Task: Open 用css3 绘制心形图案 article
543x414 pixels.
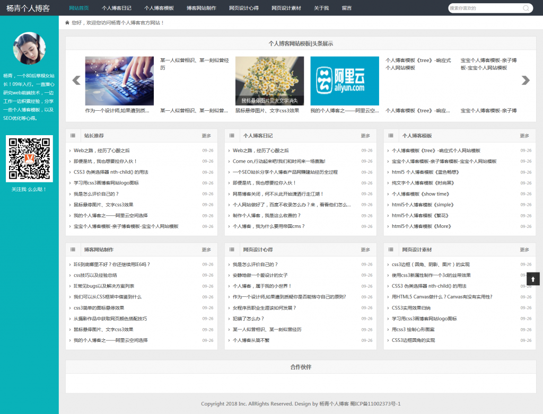Action: [x=413, y=330]
